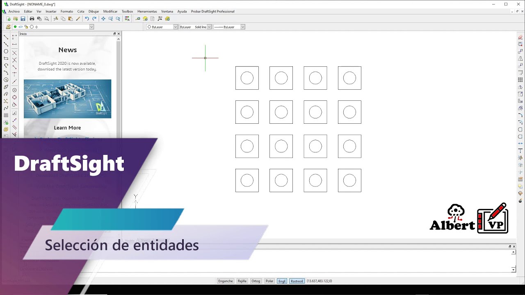Click the command window scroll down arrow
The image size is (525, 295).
click(x=513, y=270)
